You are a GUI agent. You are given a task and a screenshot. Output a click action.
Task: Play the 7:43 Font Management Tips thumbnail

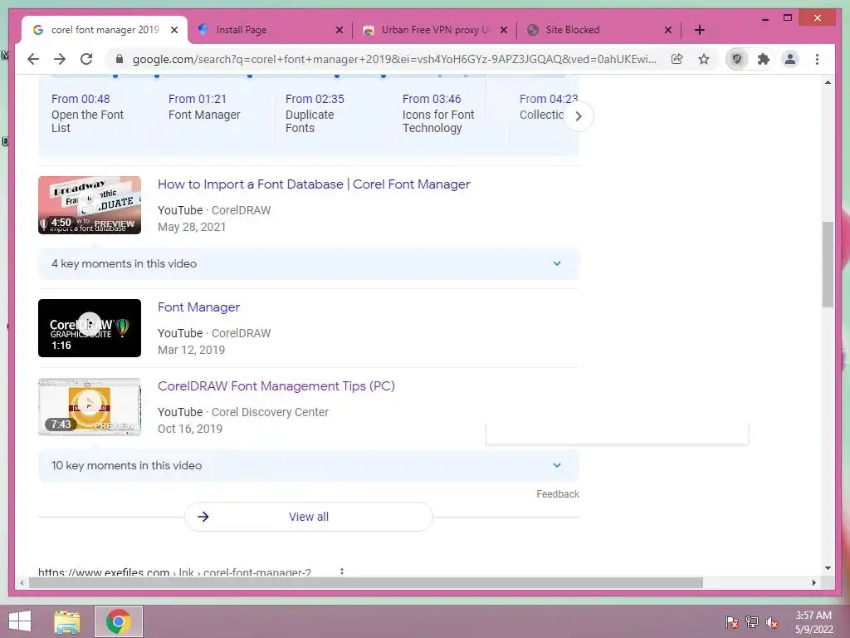pyautogui.click(x=90, y=407)
